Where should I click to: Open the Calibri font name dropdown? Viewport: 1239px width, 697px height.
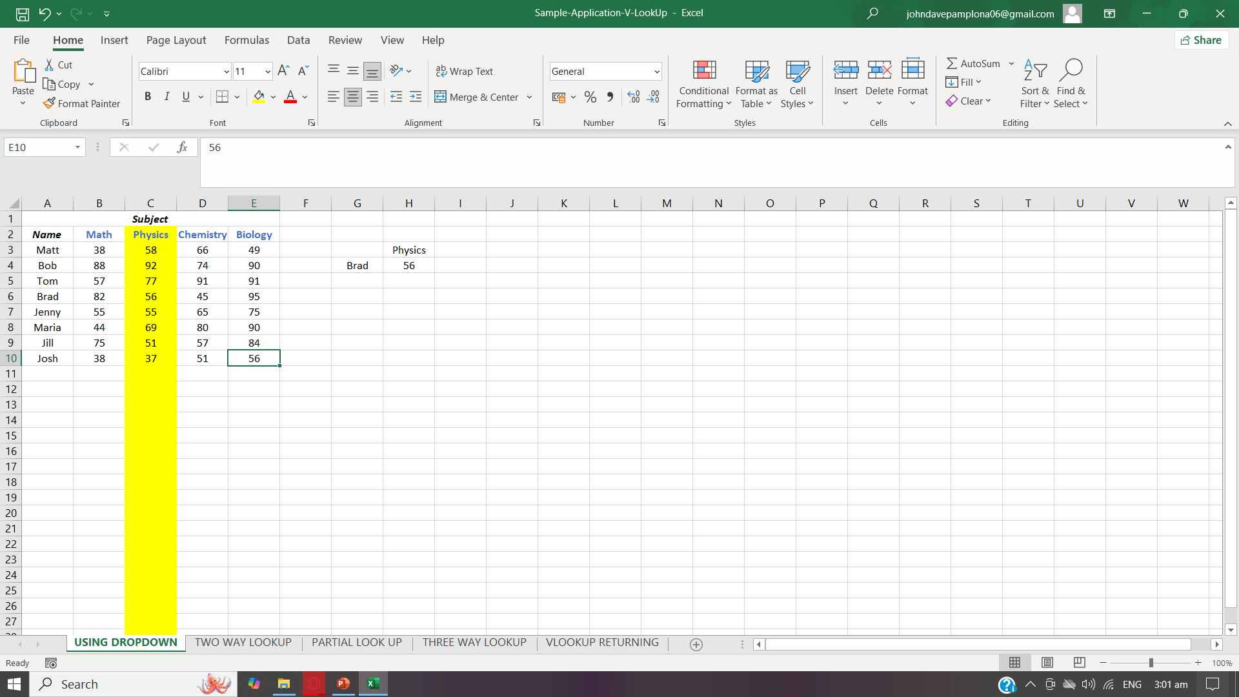(x=227, y=72)
